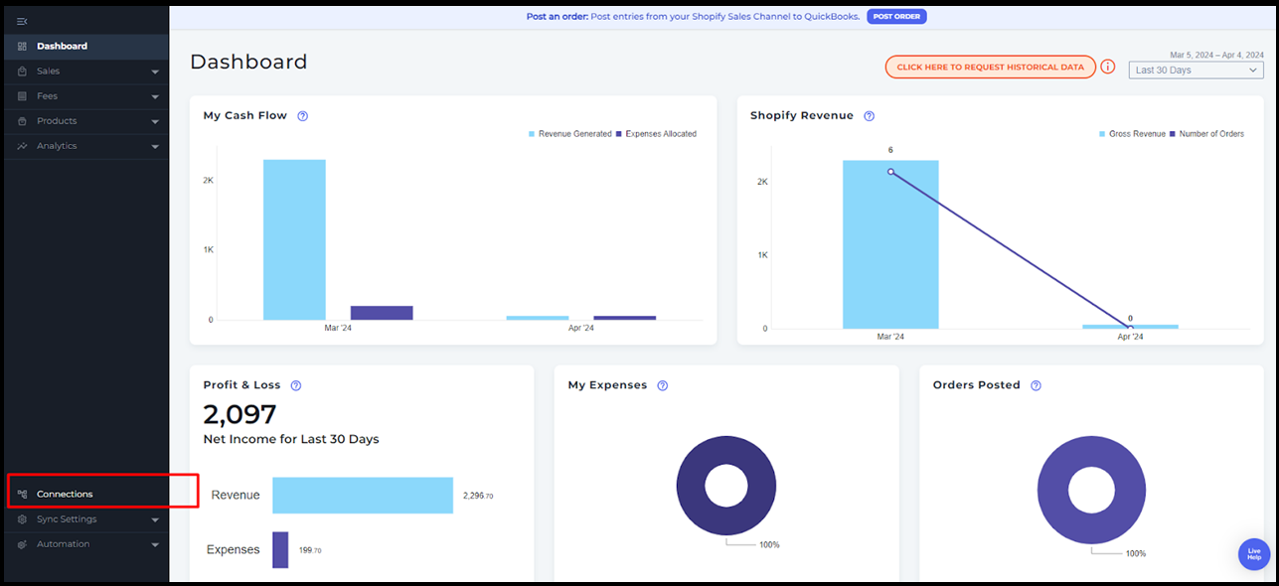Click the orange info icon beside historical data
The height and width of the screenshot is (586, 1279).
pos(1108,68)
